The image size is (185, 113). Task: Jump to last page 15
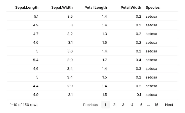[x=156, y=105]
